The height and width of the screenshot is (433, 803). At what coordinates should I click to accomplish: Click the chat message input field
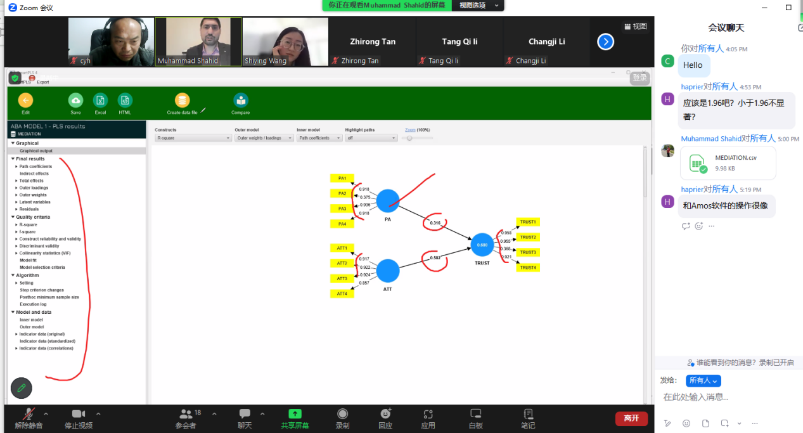point(729,397)
